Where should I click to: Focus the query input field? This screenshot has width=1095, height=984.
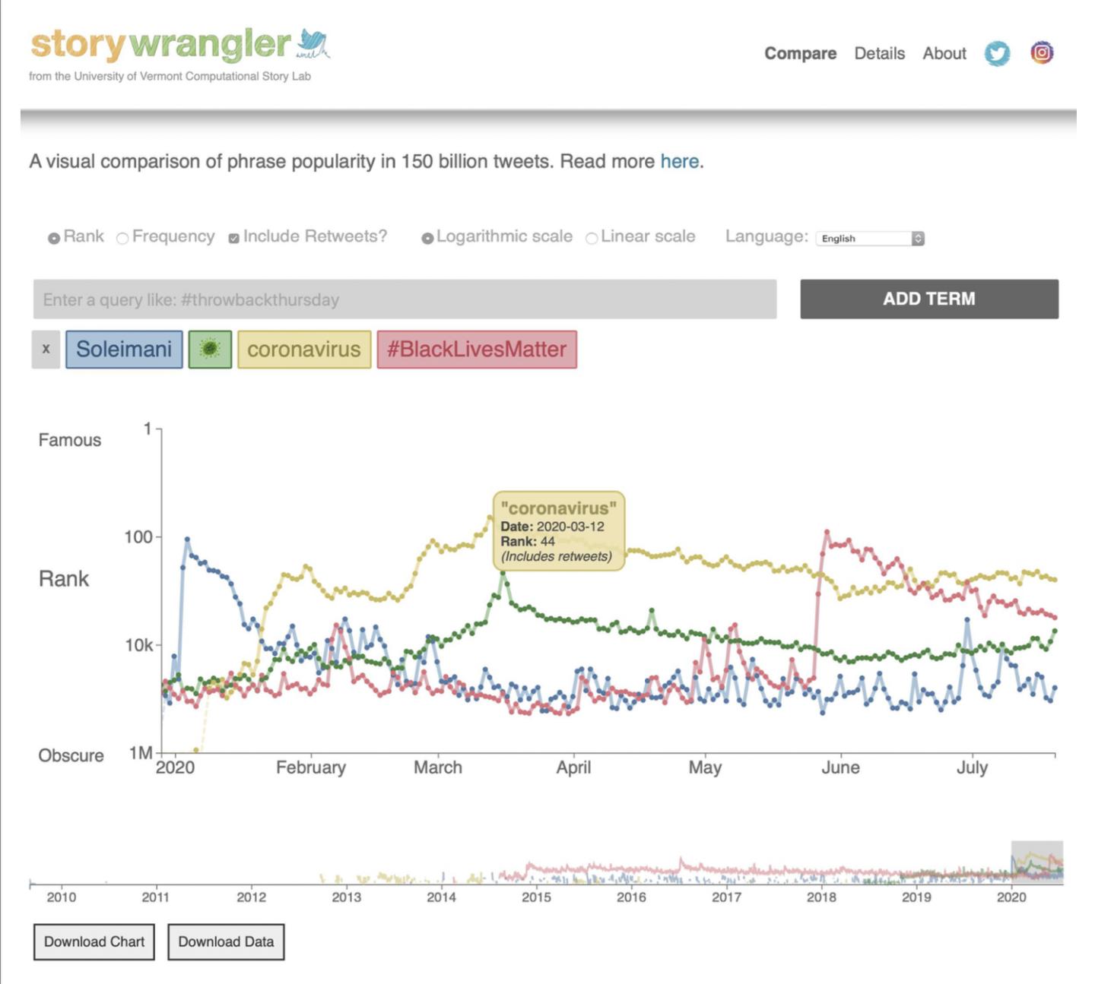tap(405, 299)
